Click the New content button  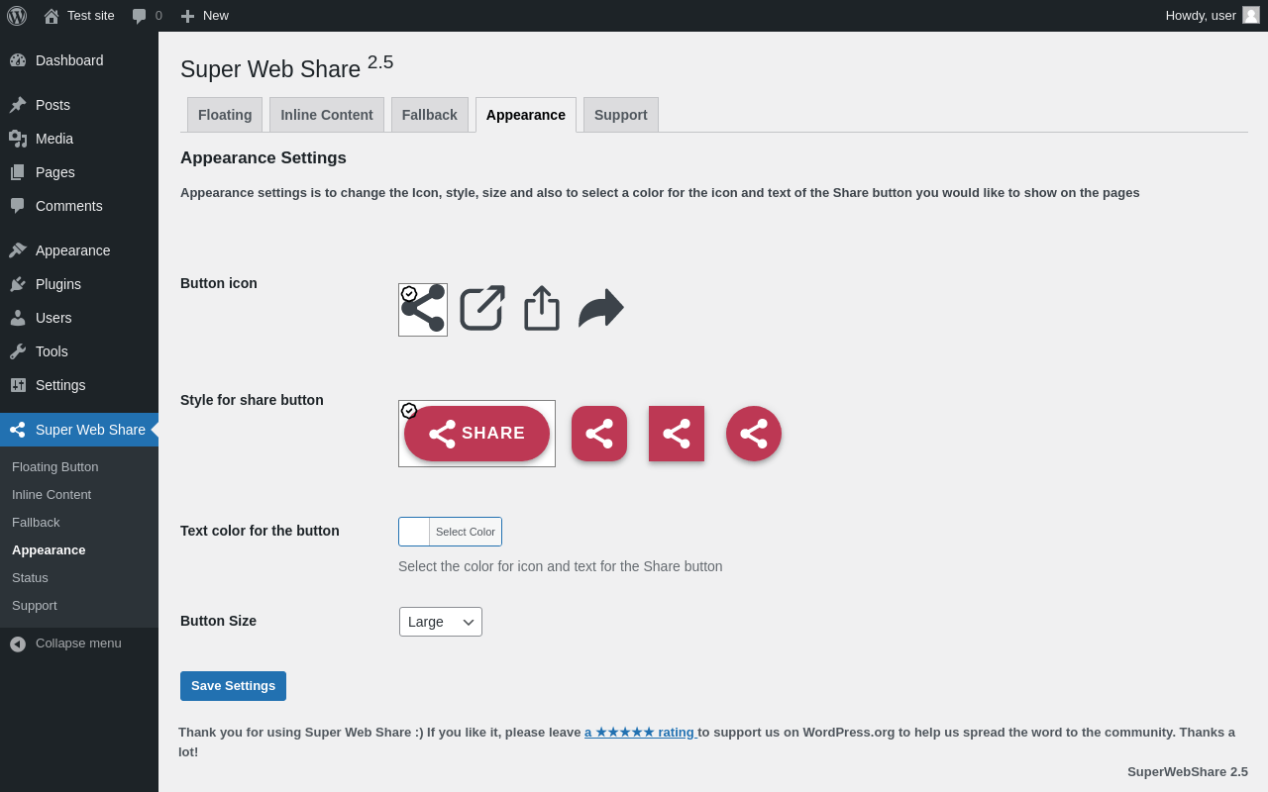(204, 16)
